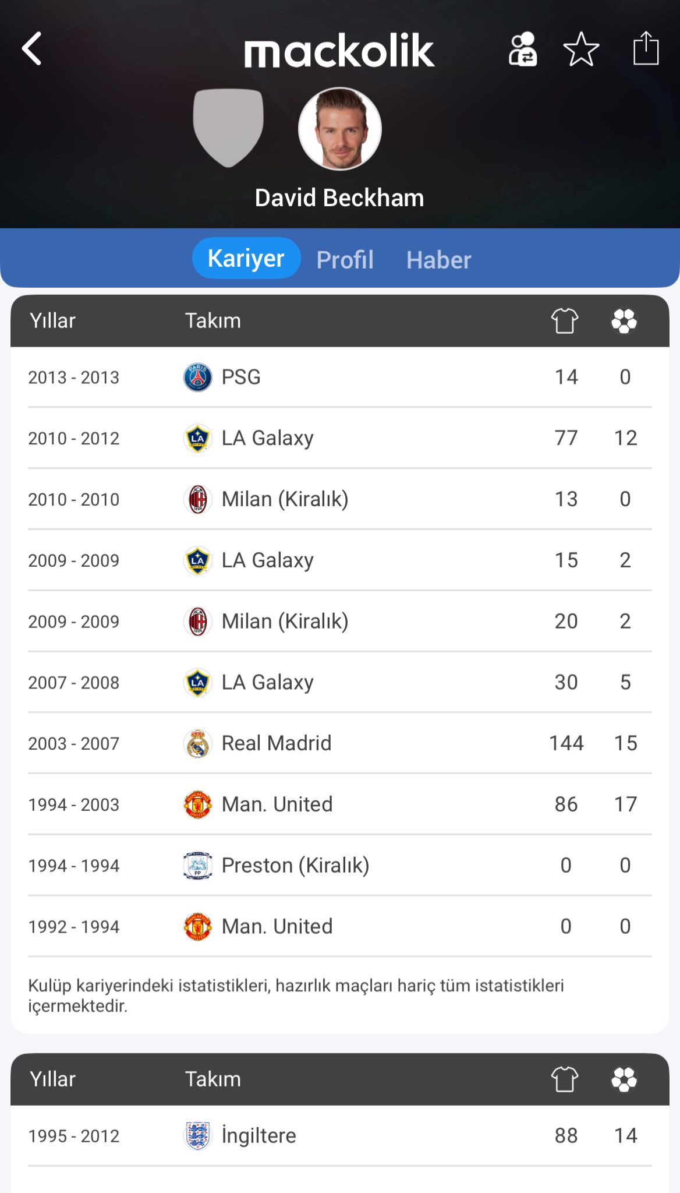
Task: Open the player comparison icon
Action: pyautogui.click(x=523, y=50)
